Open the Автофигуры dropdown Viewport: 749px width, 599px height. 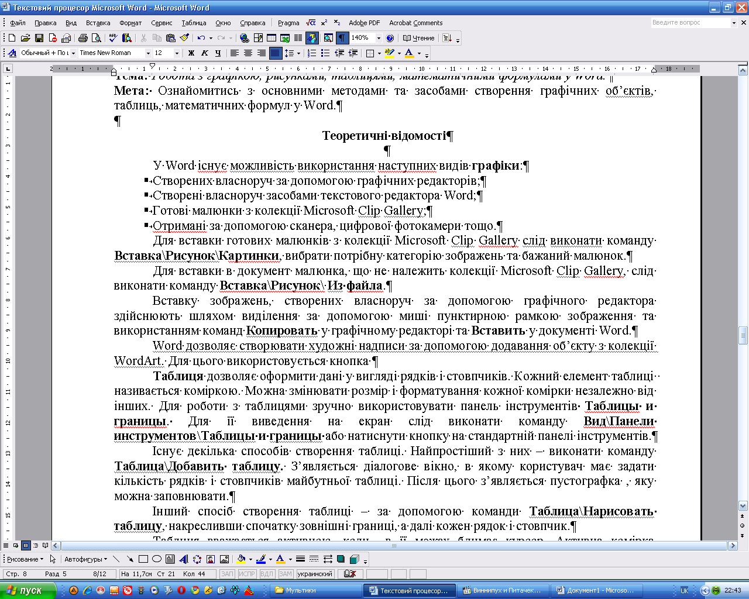click(86, 559)
